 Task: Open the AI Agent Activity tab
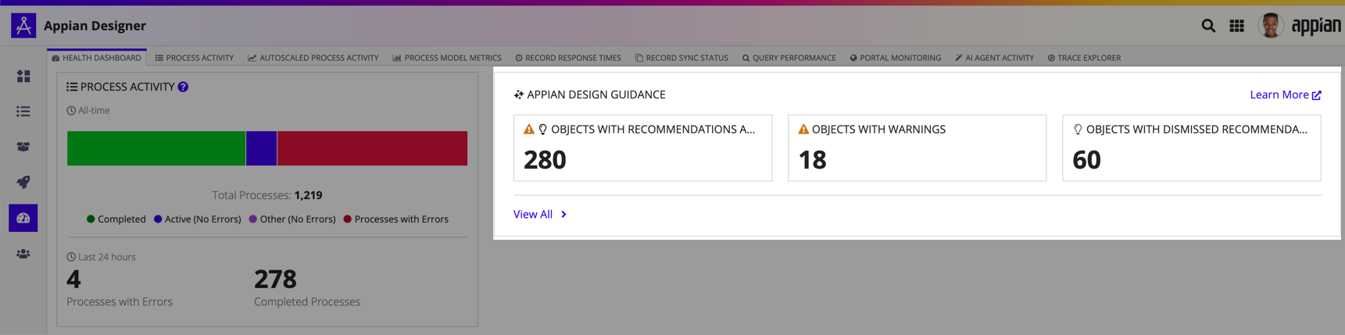coord(994,58)
